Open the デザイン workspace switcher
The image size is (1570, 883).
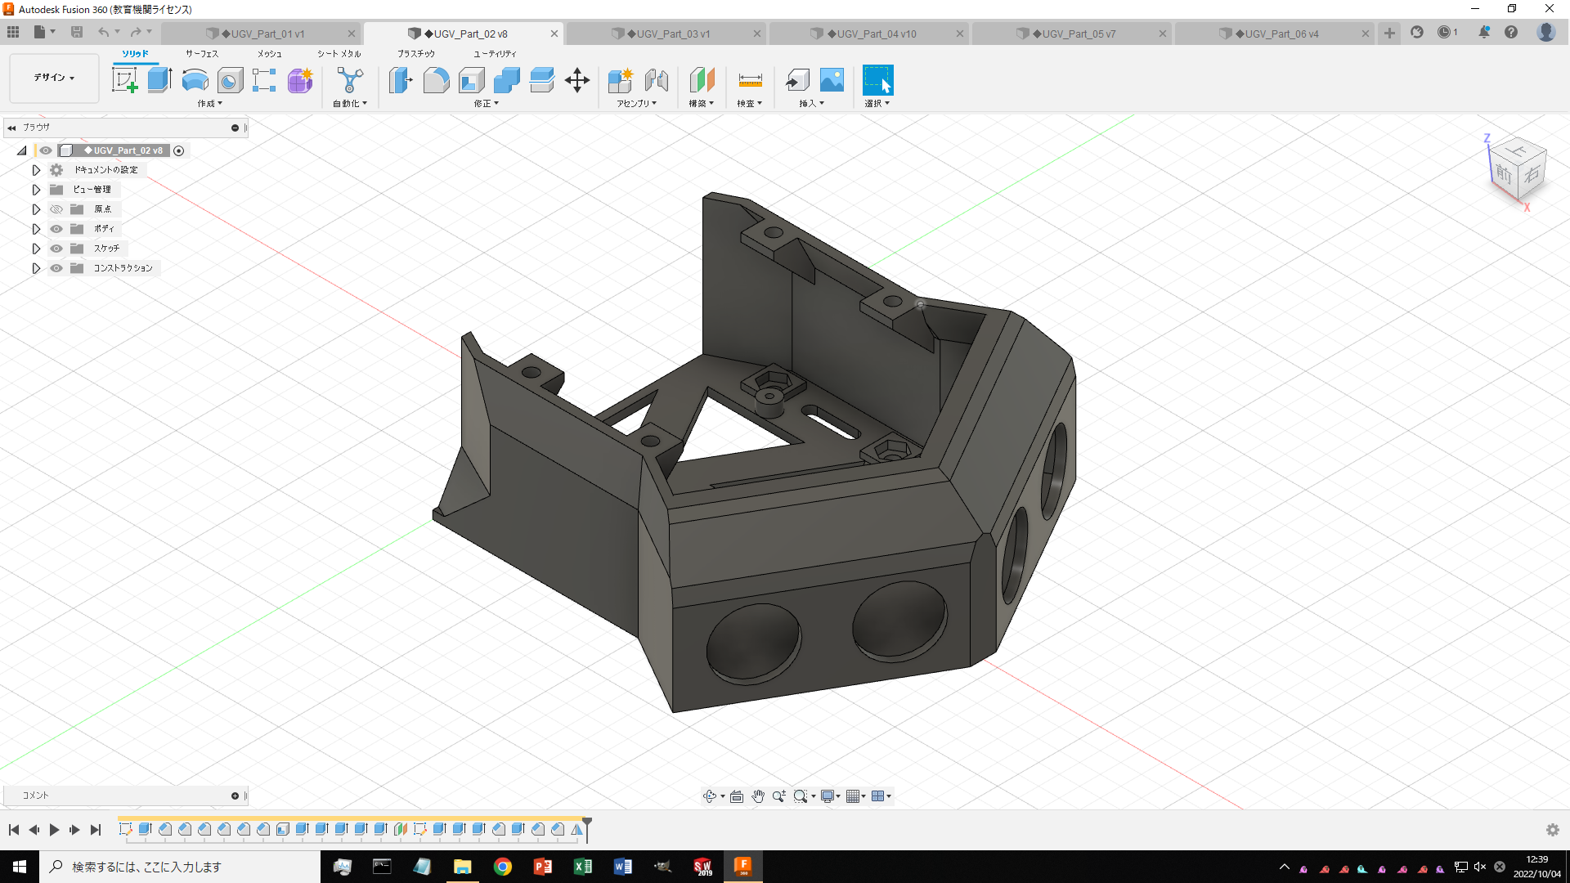click(x=52, y=78)
